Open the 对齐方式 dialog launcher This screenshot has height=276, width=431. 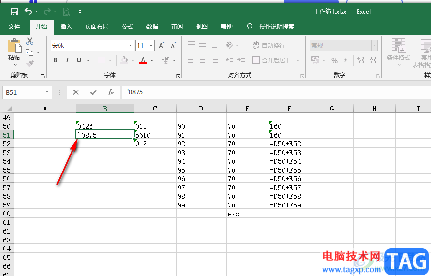(x=302, y=76)
